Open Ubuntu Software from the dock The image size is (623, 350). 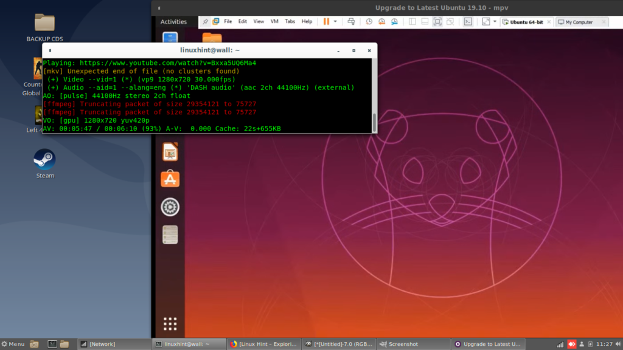pyautogui.click(x=170, y=179)
